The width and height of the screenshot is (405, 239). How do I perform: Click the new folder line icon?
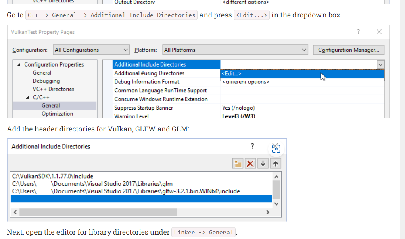238,164
